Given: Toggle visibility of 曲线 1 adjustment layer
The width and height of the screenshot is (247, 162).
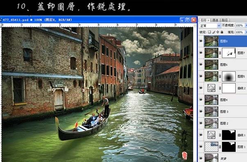Looking at the screenshot, I should tap(201, 135).
